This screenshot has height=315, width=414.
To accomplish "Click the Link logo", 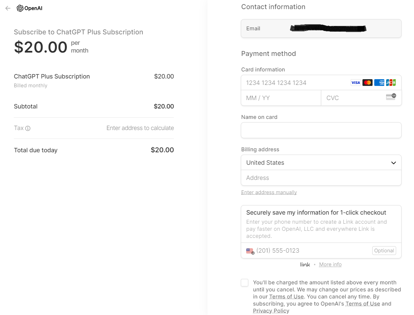I will pos(305,264).
